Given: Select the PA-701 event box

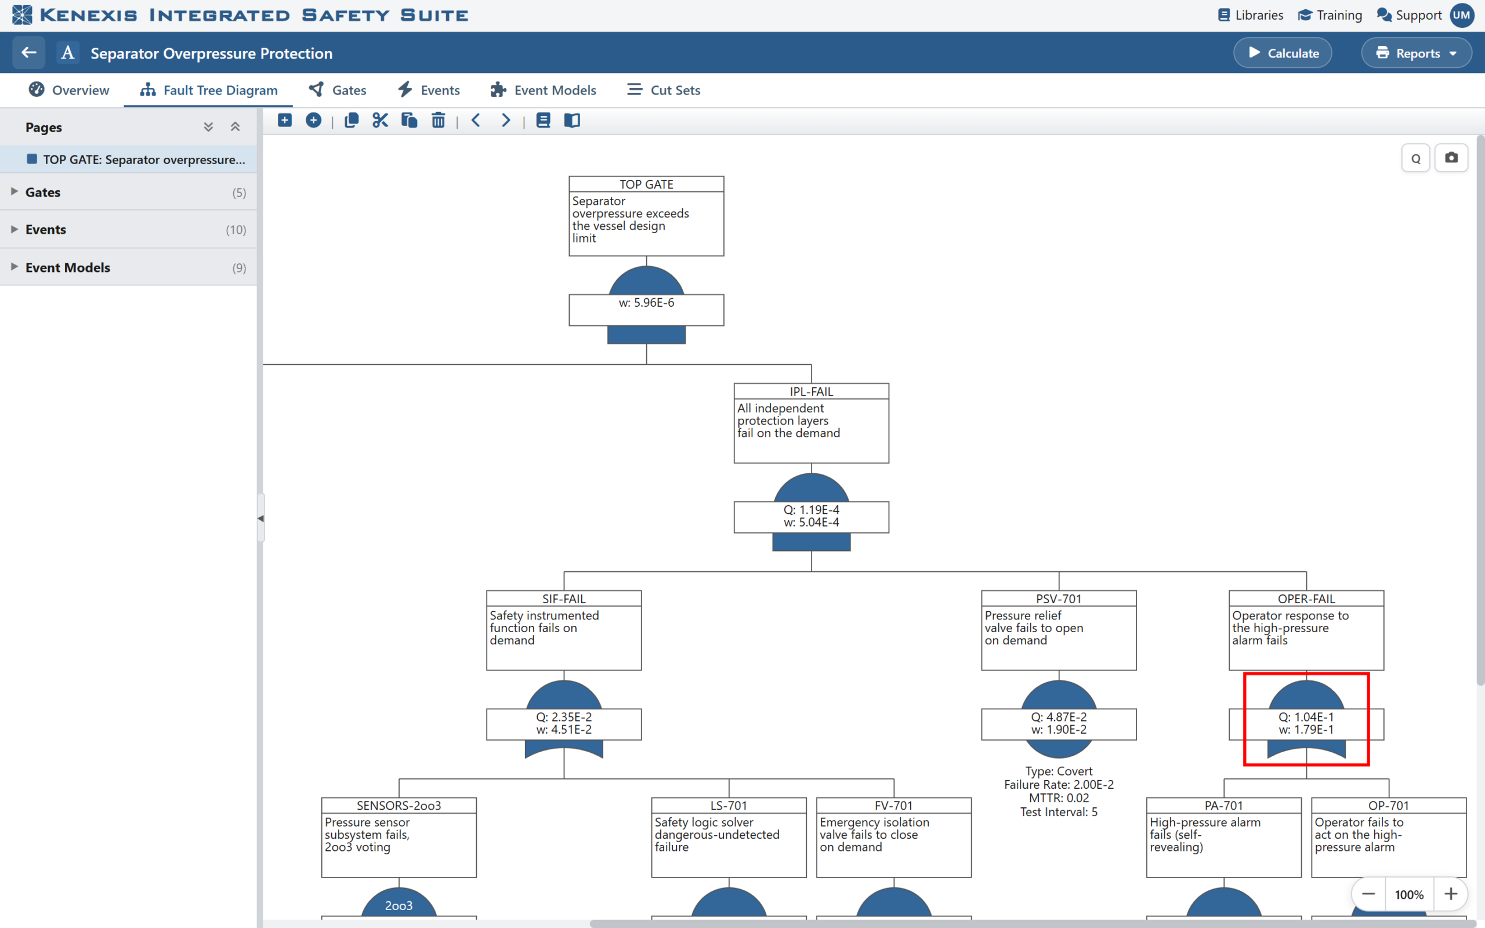Looking at the screenshot, I should pyautogui.click(x=1223, y=837).
